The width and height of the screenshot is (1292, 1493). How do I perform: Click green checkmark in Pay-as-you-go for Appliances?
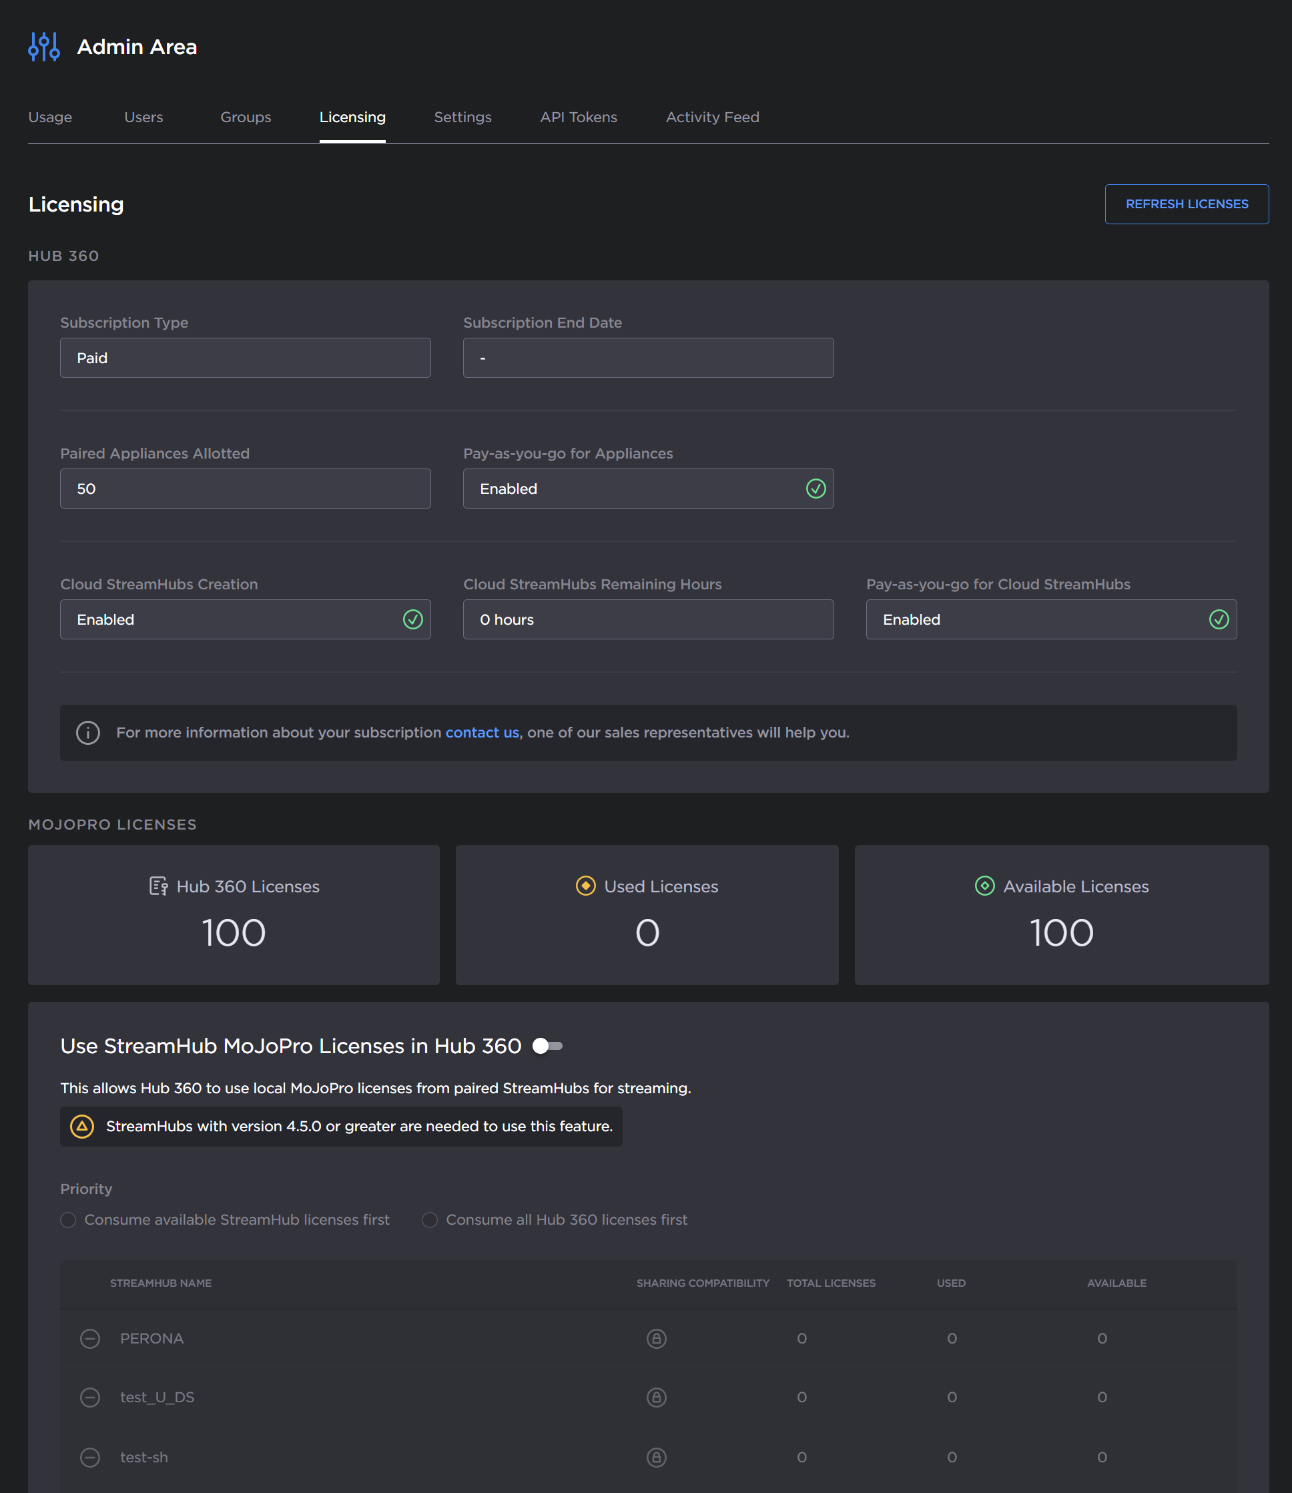816,489
